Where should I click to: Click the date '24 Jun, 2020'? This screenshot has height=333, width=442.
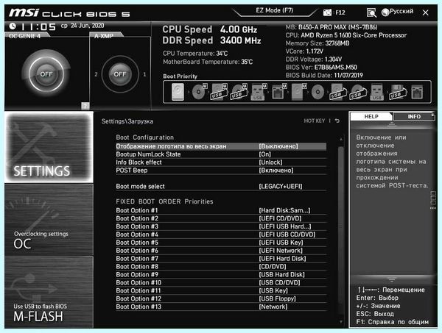click(88, 26)
